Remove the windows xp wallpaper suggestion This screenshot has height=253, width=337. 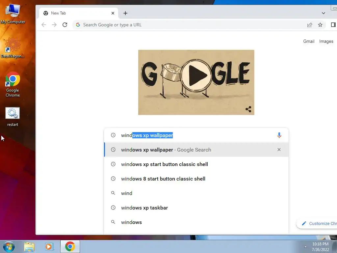(x=279, y=150)
